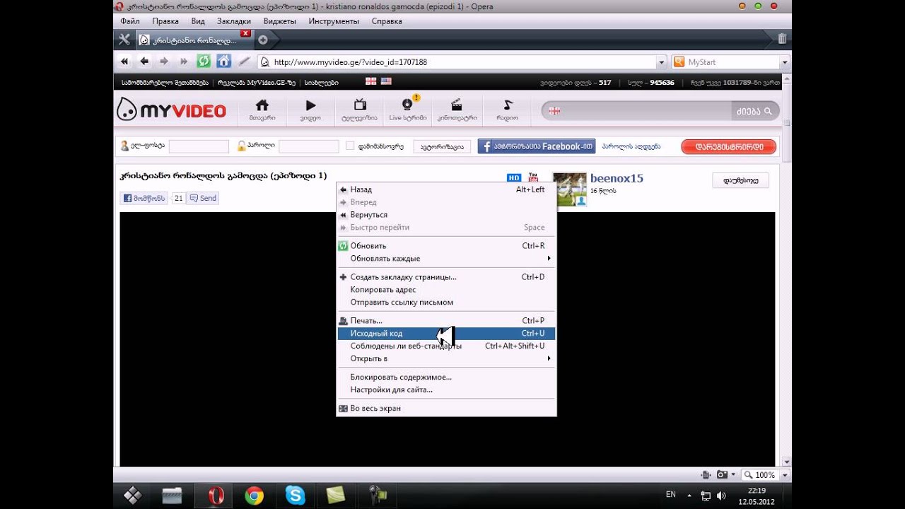The height and width of the screenshot is (509, 905).
Task: Click the Forward arrow toolbar button
Action: (x=164, y=62)
